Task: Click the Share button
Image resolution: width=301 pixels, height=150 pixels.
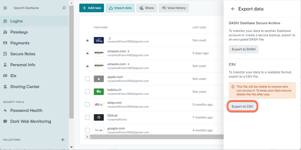Action: coord(147,8)
